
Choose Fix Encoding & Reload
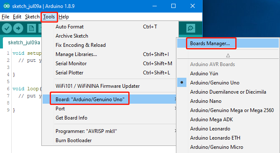pyautogui.click(x=109, y=45)
